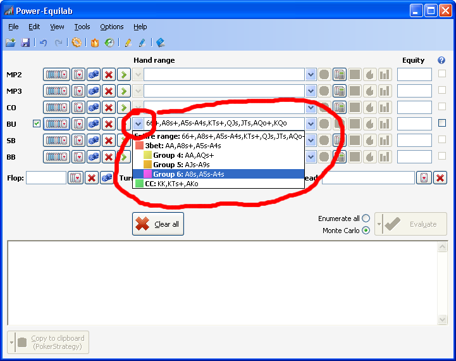This screenshot has width=456, height=361.
Task: Open the Options menu
Action: [112, 27]
